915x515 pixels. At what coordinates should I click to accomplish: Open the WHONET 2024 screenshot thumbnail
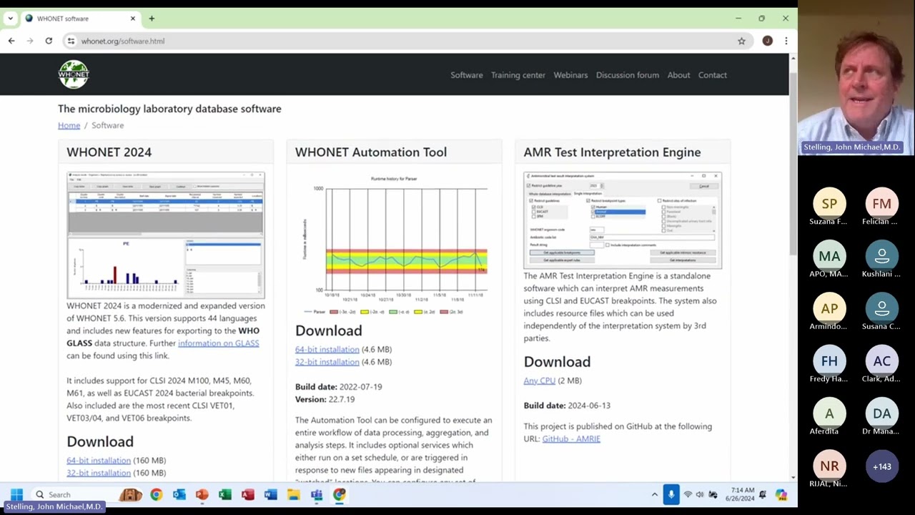tap(166, 235)
